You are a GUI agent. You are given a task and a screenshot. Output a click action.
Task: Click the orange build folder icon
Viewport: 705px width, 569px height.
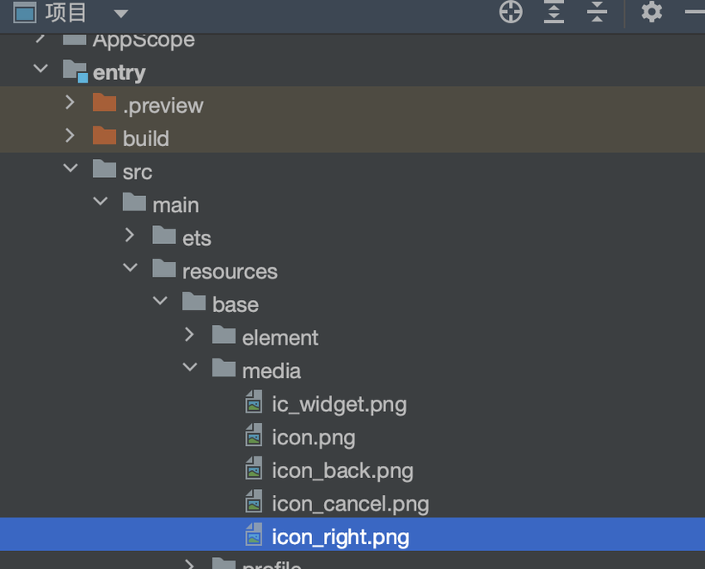point(104,138)
